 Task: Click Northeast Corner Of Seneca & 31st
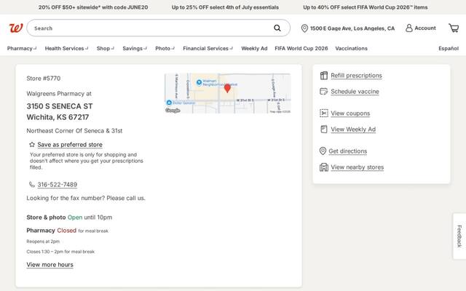[x=74, y=131]
